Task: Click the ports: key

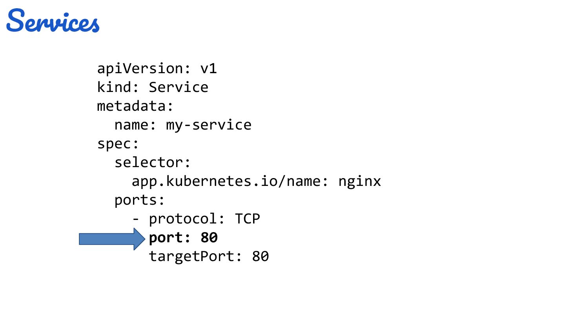Action: pos(139,200)
